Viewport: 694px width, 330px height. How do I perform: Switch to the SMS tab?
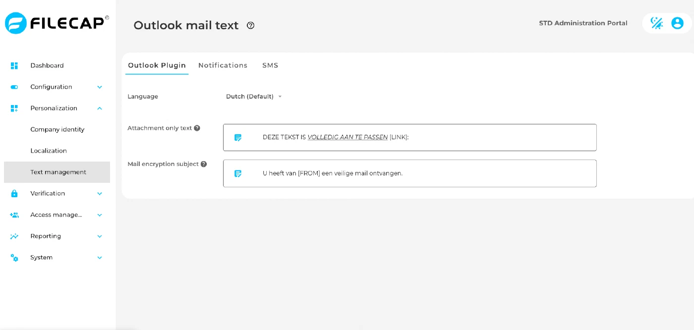click(x=270, y=65)
